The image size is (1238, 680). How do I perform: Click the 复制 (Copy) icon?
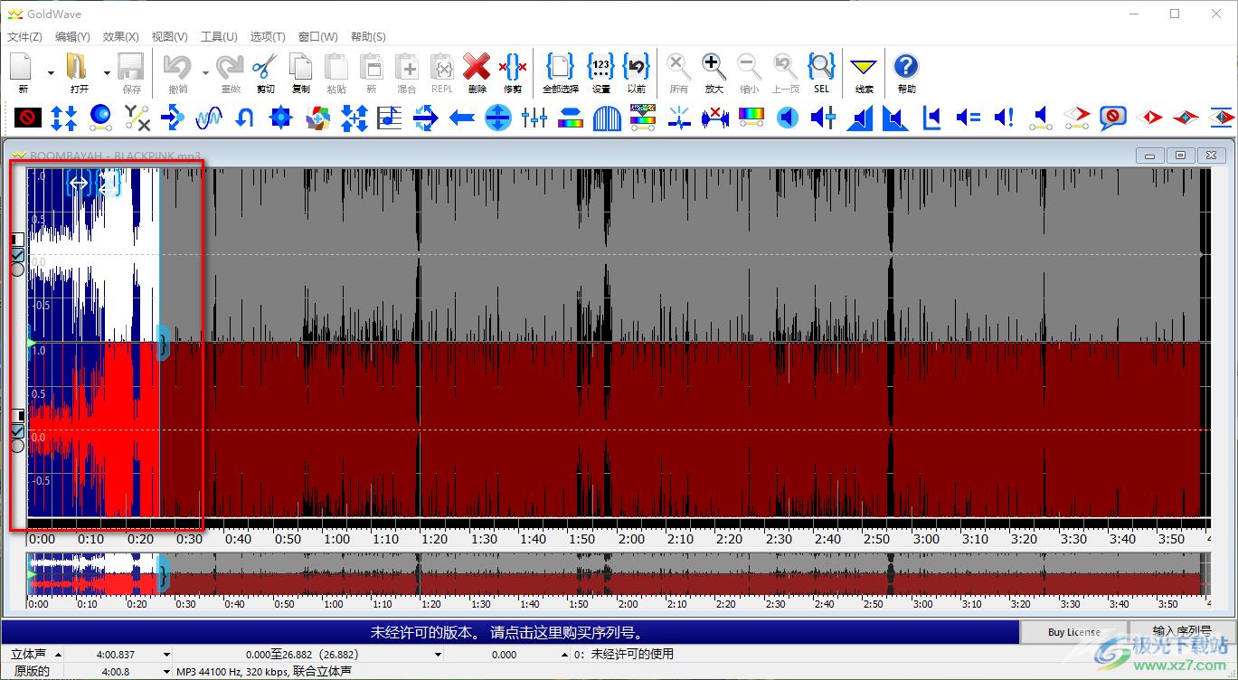[x=300, y=72]
